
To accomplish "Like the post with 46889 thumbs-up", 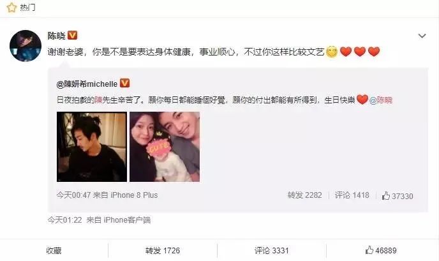I will pos(381,250).
